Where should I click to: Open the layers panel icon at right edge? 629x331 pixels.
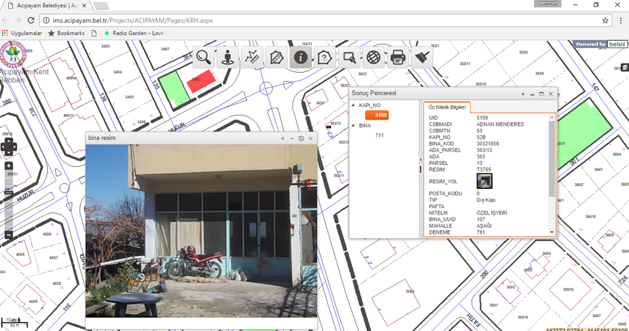click(625, 68)
